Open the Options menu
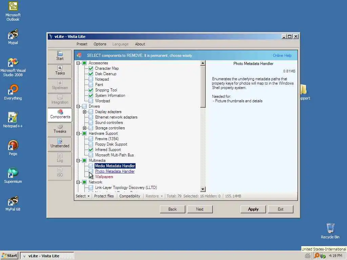Screen dimensions: 347x260 coord(100,44)
